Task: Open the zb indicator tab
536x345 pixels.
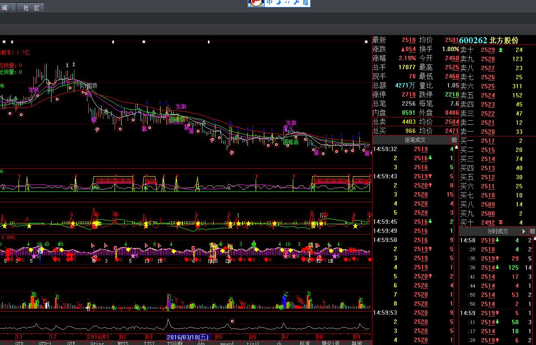Action: click(x=279, y=343)
